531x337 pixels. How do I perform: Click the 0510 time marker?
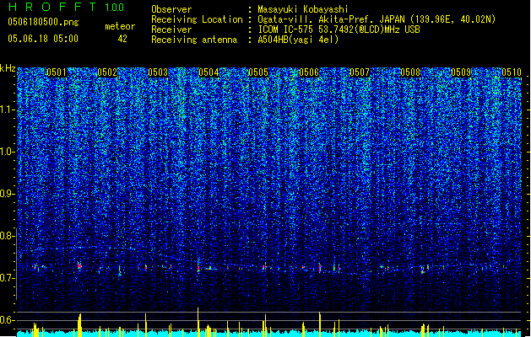pyautogui.click(x=512, y=72)
